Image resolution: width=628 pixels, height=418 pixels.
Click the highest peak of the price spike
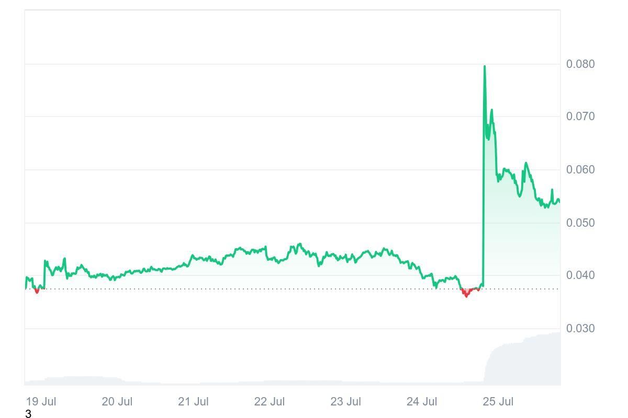(x=485, y=67)
